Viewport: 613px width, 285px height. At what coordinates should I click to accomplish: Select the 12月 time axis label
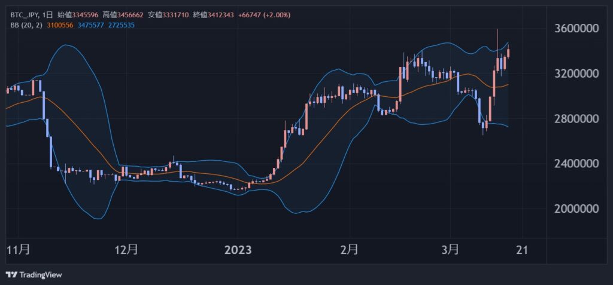pyautogui.click(x=126, y=250)
